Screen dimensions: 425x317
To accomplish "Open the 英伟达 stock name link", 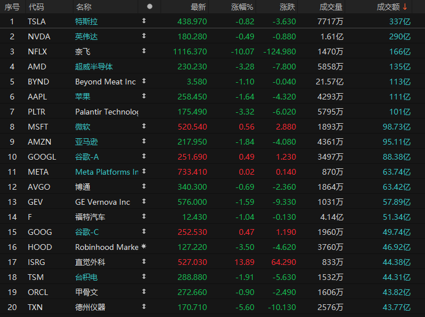I will click(x=86, y=36).
